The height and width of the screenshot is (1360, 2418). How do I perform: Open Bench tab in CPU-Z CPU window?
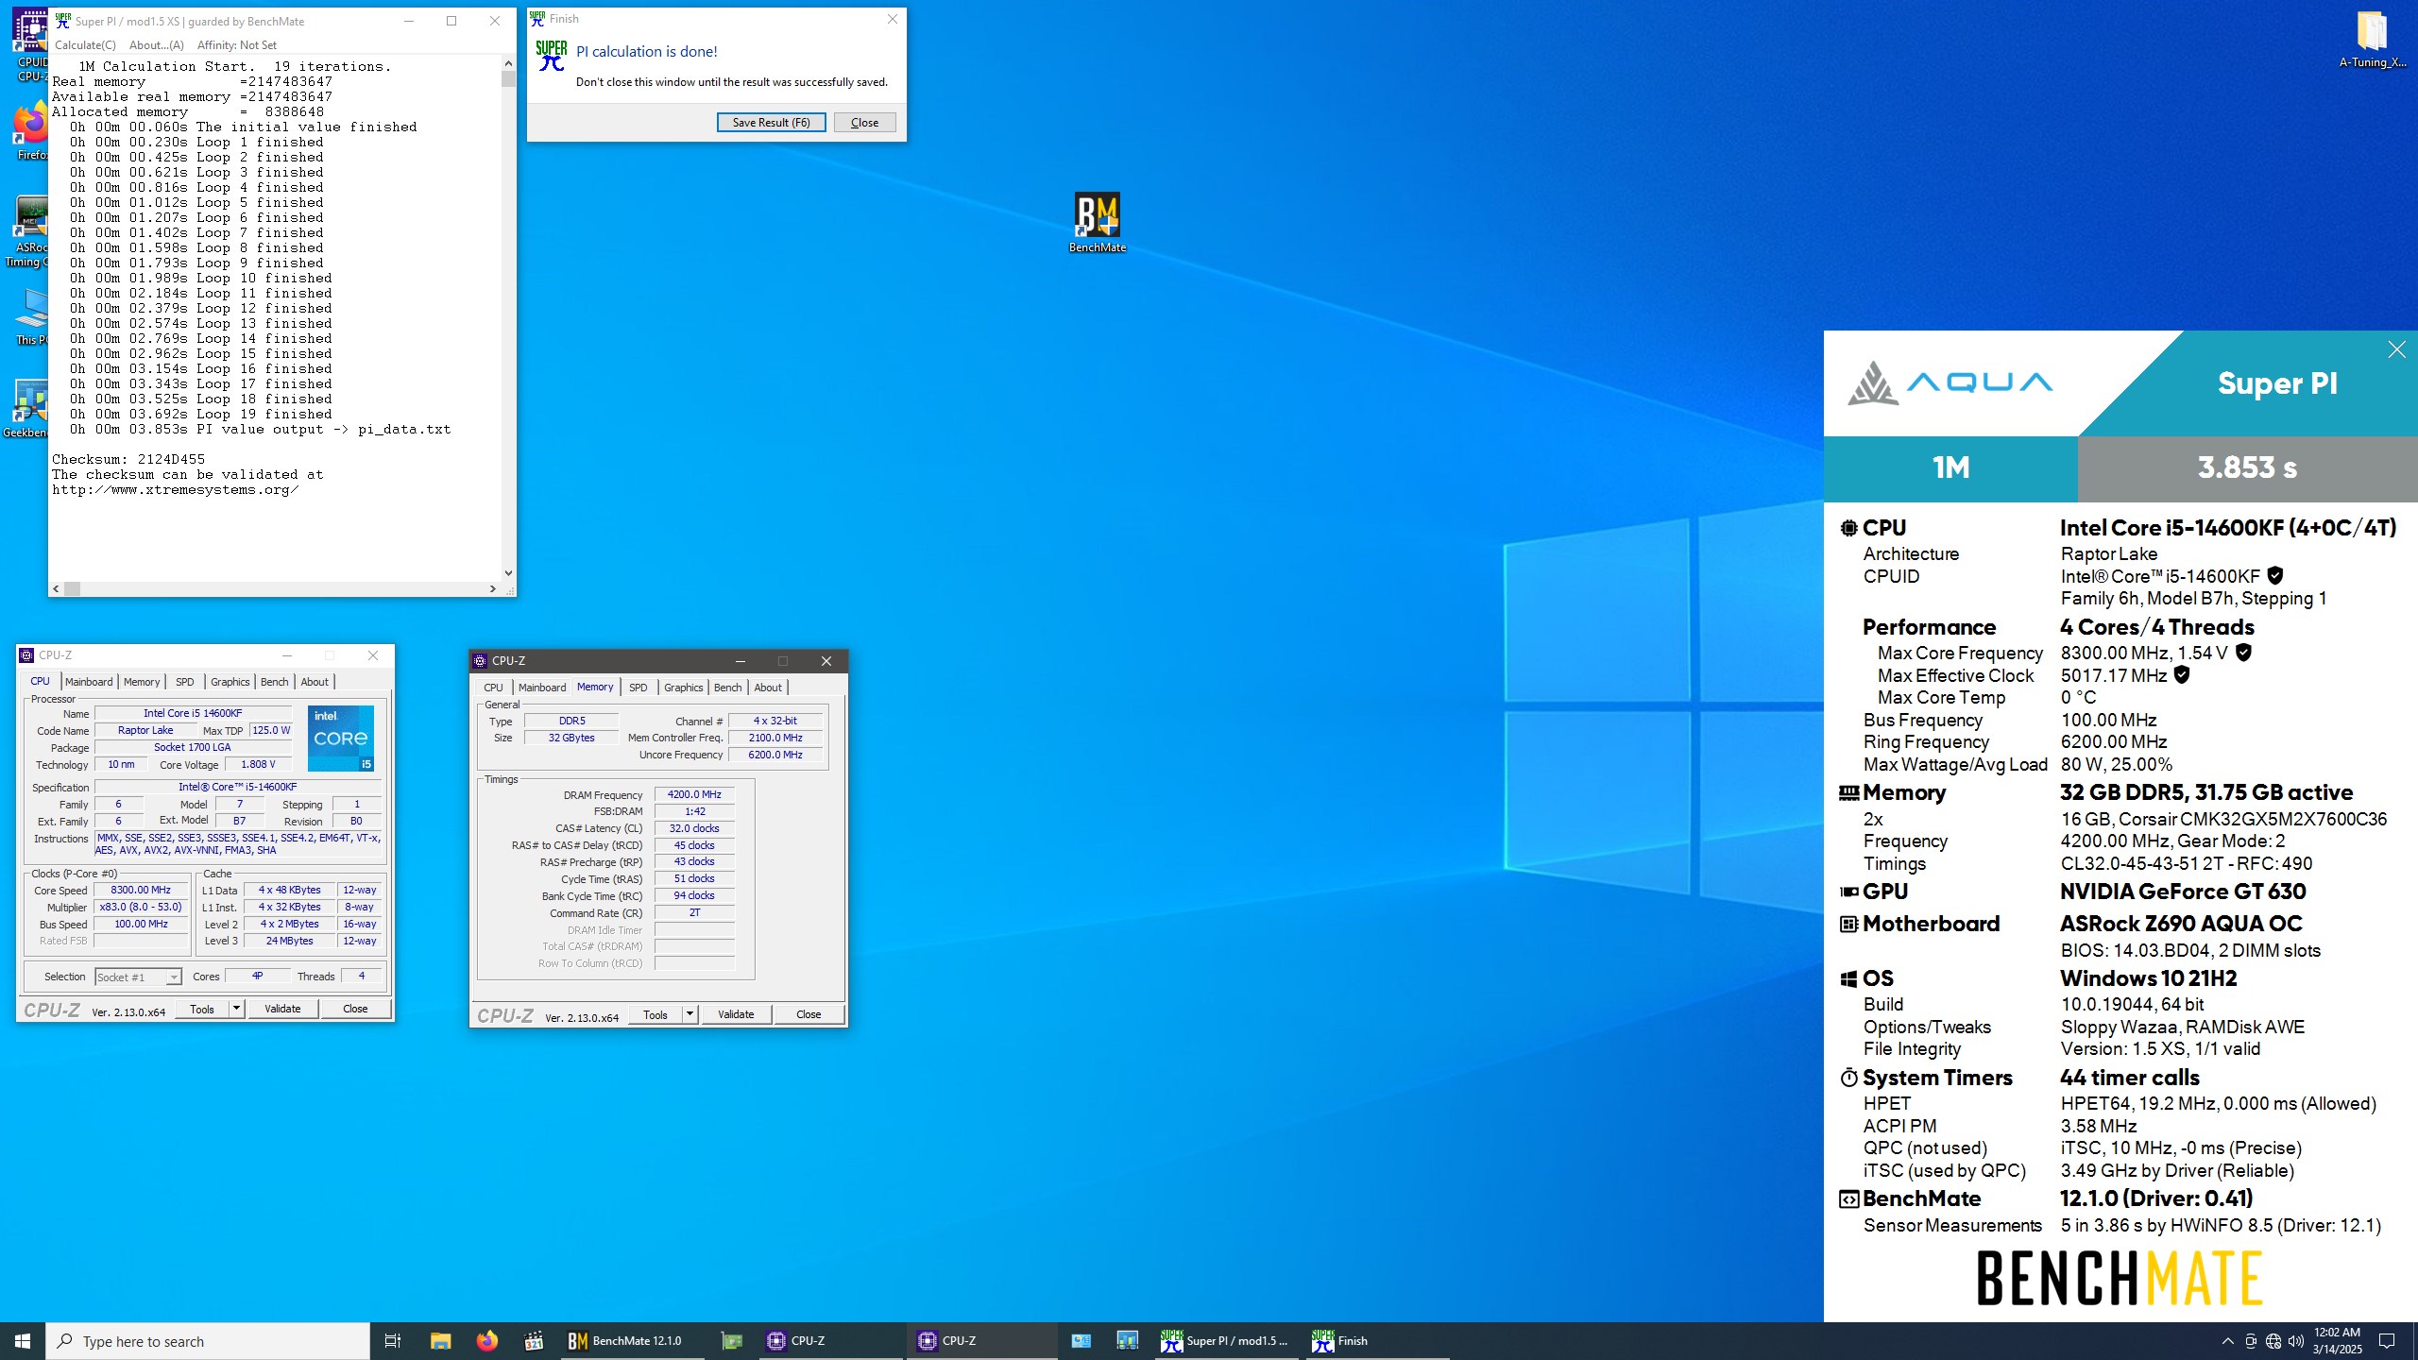(274, 682)
